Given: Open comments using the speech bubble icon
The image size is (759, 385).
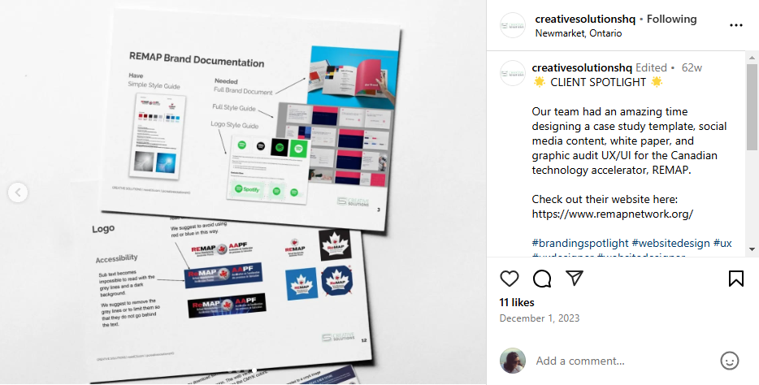Looking at the screenshot, I should (542, 279).
